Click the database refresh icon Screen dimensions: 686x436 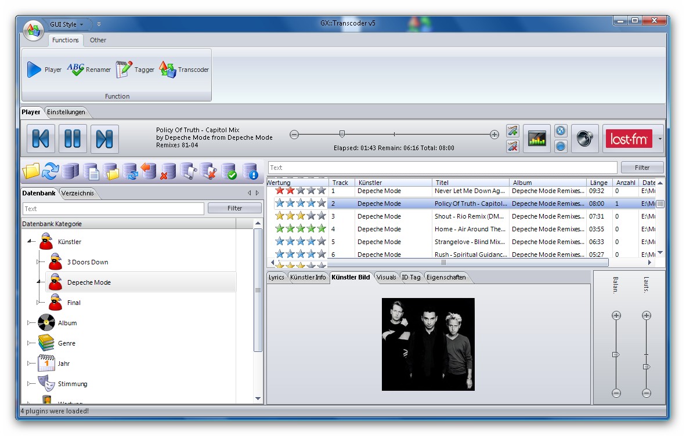(131, 171)
